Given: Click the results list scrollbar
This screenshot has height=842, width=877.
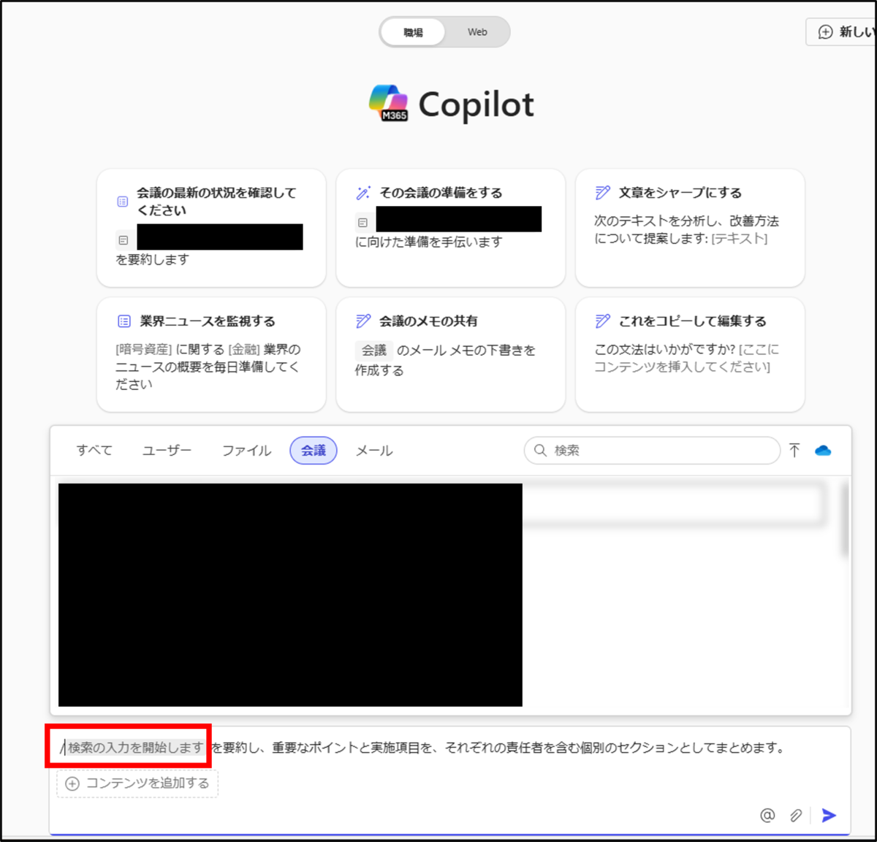Looking at the screenshot, I should (x=845, y=518).
